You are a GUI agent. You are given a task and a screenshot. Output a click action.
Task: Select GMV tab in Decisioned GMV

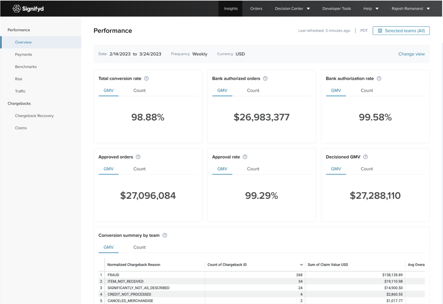click(336, 169)
